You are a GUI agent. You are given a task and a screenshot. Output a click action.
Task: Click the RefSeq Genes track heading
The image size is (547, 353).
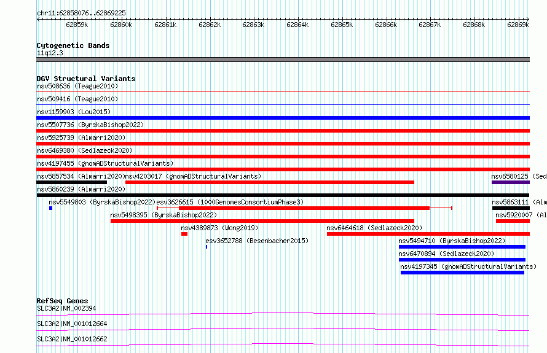(x=63, y=301)
